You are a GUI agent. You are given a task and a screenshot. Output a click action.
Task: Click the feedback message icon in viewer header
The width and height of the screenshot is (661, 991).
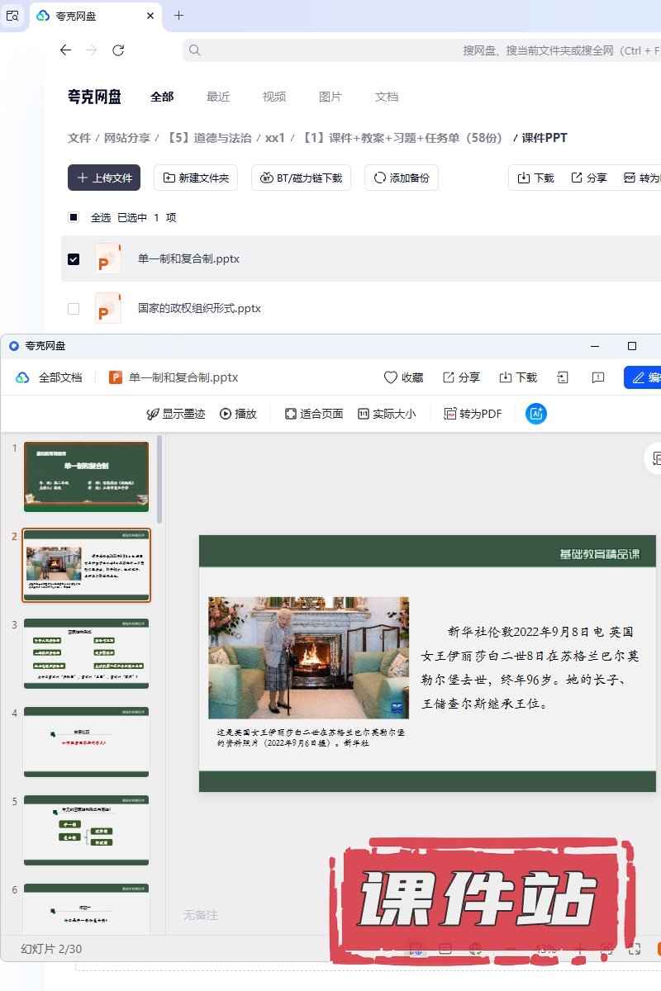[598, 377]
